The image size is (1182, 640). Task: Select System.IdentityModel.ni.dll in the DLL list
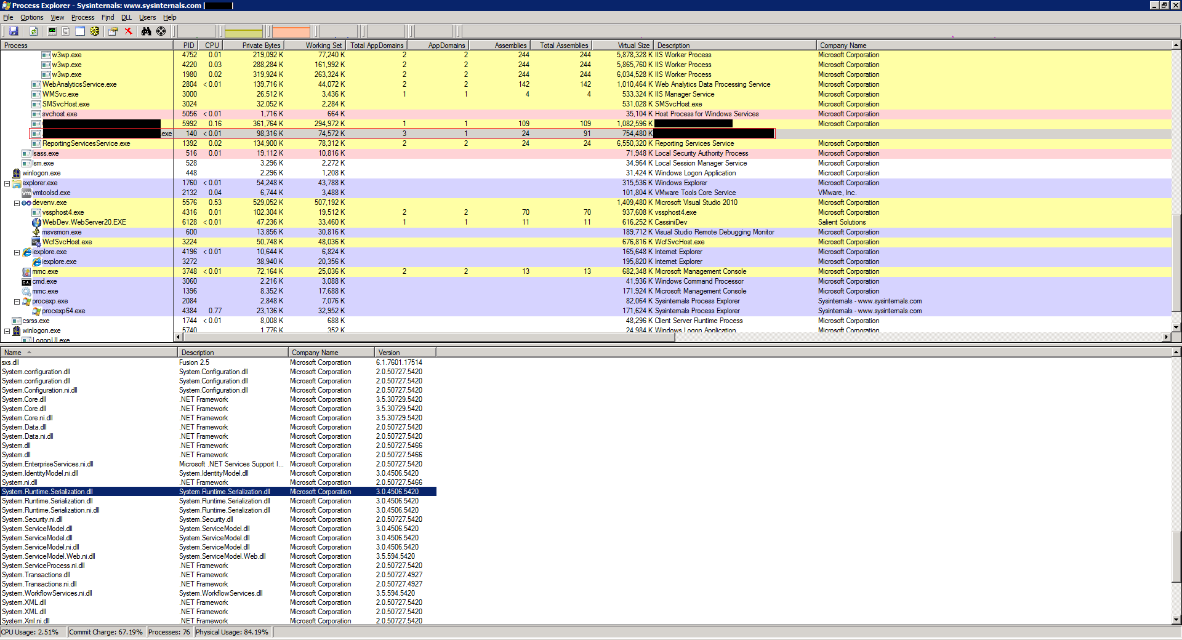click(x=218, y=473)
